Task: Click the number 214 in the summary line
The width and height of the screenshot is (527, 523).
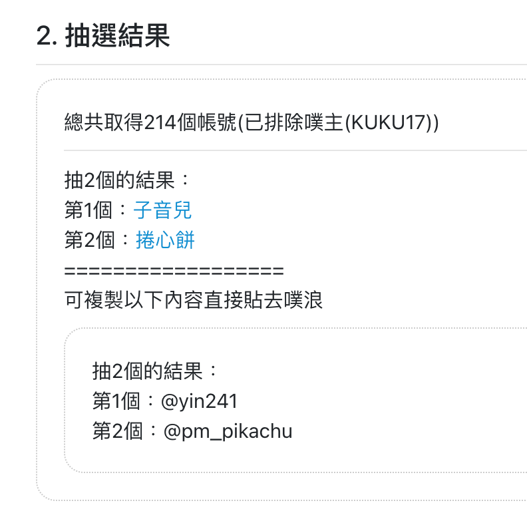Action: (160, 122)
